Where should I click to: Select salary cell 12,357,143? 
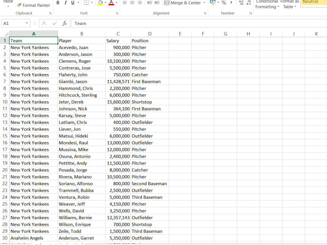click(x=118, y=218)
